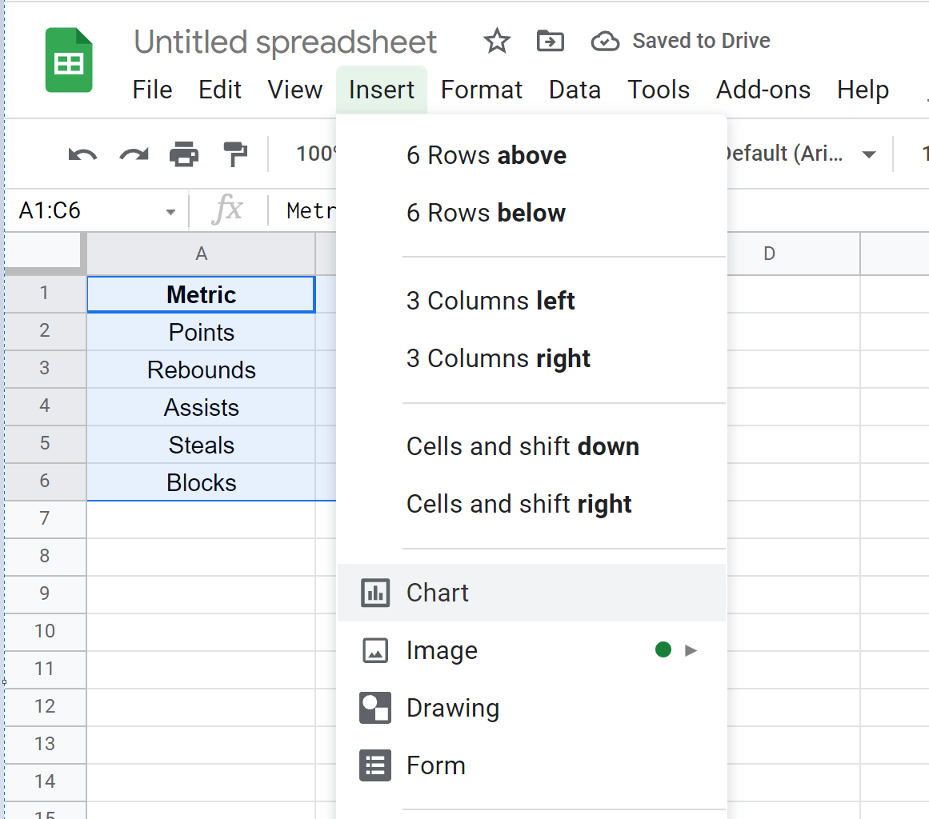Insert 6 Rows above
929x819 pixels.
(x=486, y=155)
